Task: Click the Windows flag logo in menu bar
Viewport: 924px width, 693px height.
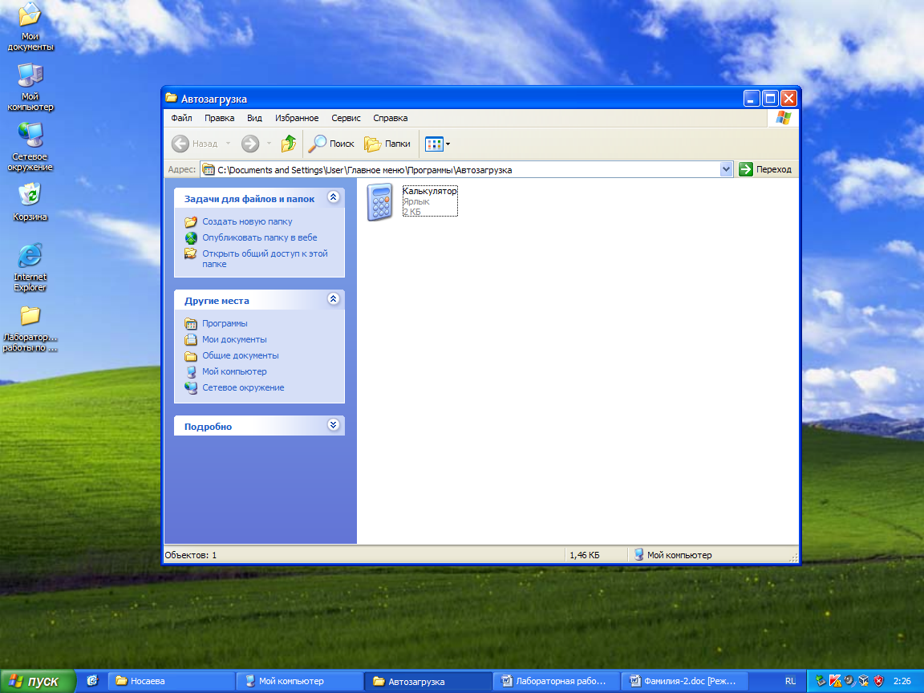Action: tap(783, 118)
